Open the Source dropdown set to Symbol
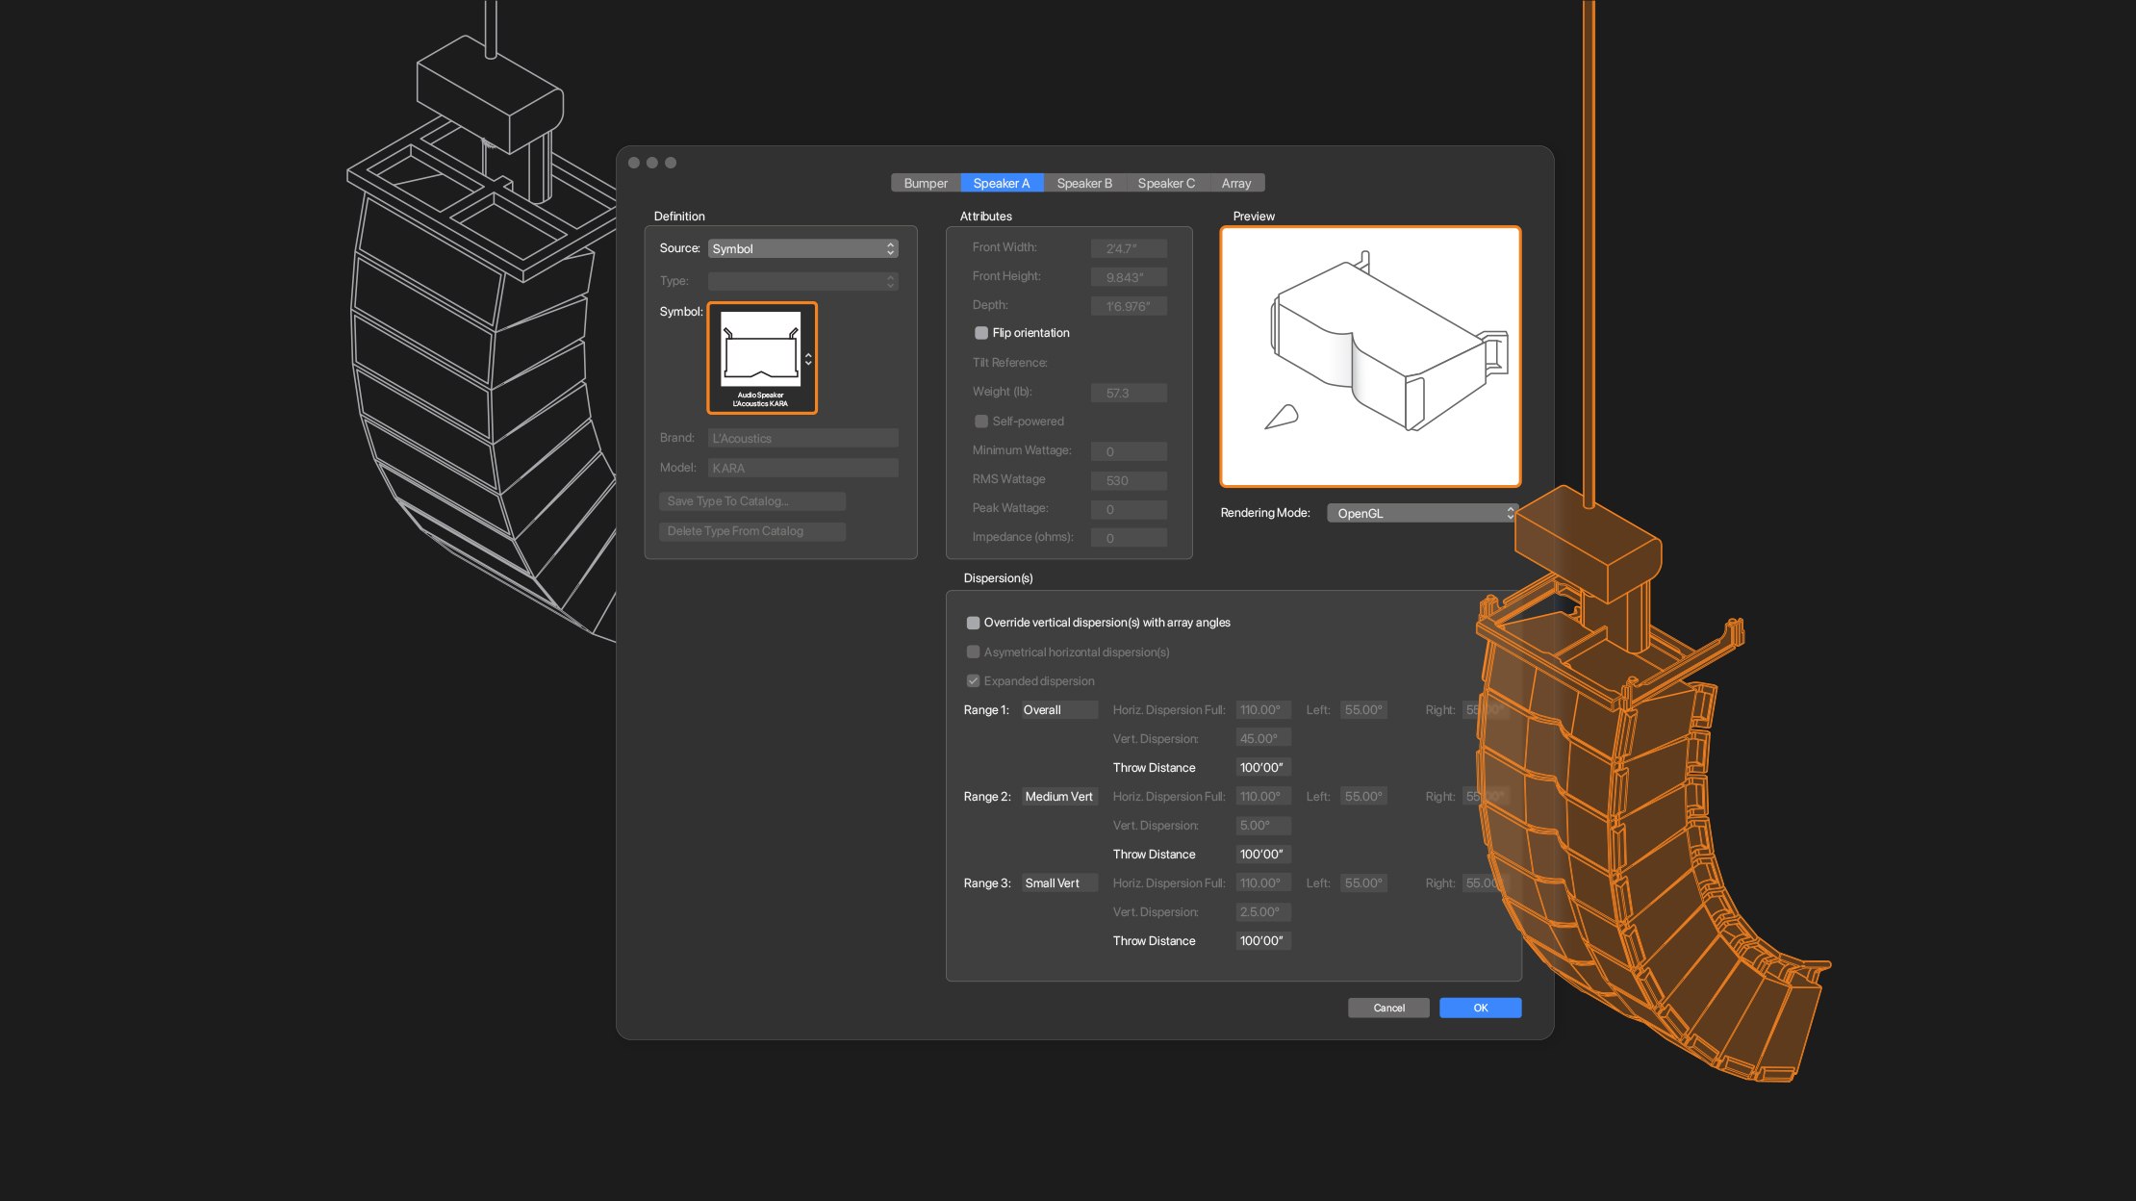2136x1201 pixels. (x=802, y=248)
